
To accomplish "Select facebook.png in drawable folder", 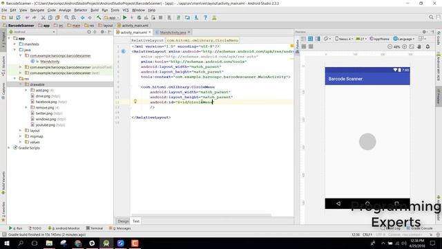I will pyautogui.click(x=46, y=102).
